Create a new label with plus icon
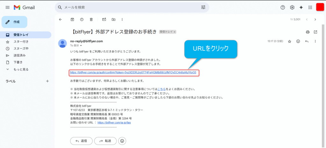The width and height of the screenshot is (326, 148). 47,81
